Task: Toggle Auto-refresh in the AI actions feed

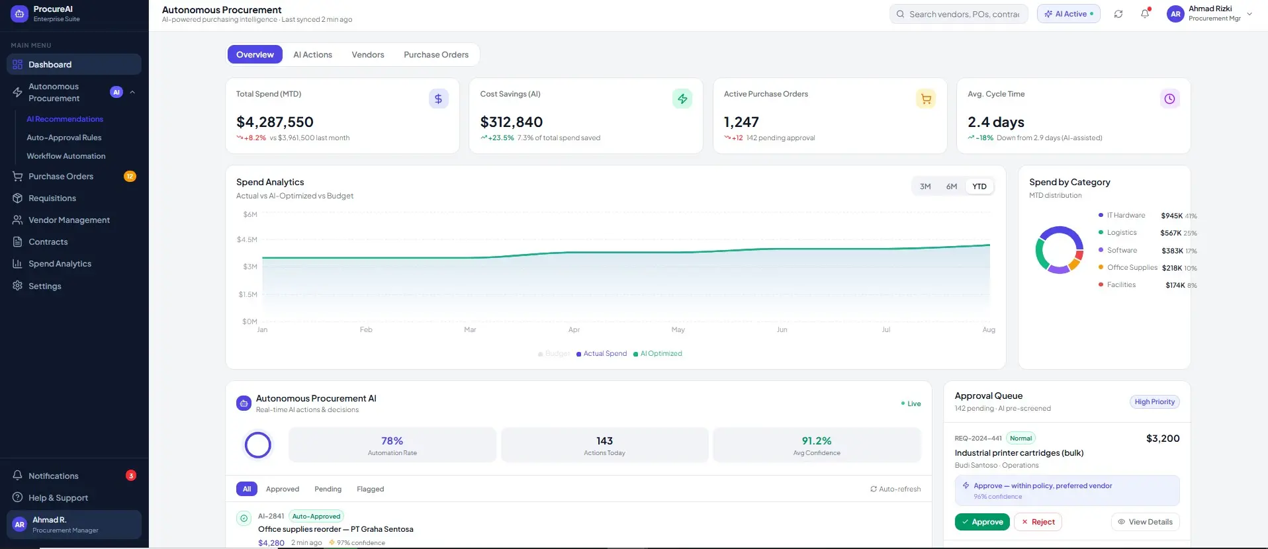Action: pyautogui.click(x=895, y=489)
